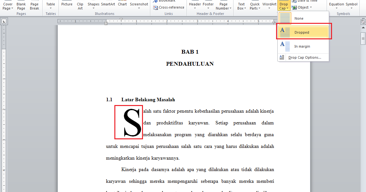Insert a Page Break

pos(34,6)
